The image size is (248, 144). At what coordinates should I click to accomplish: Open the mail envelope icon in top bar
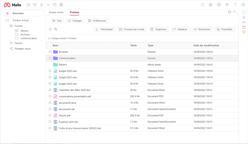coord(35,5)
